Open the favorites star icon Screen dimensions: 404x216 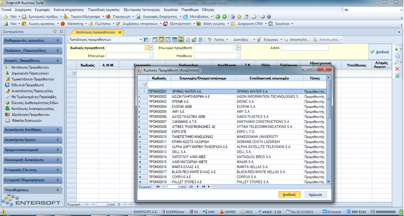(239, 17)
